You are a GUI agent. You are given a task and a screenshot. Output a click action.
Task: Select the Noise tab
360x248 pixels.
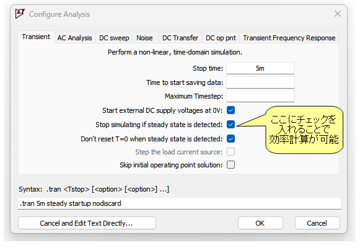[x=144, y=38]
